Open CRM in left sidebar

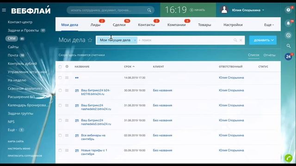coord(12,38)
